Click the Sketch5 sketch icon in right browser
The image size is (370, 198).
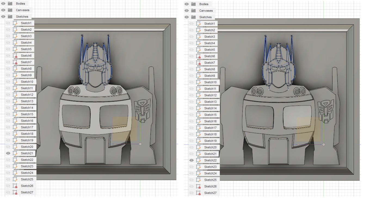[x=199, y=50]
